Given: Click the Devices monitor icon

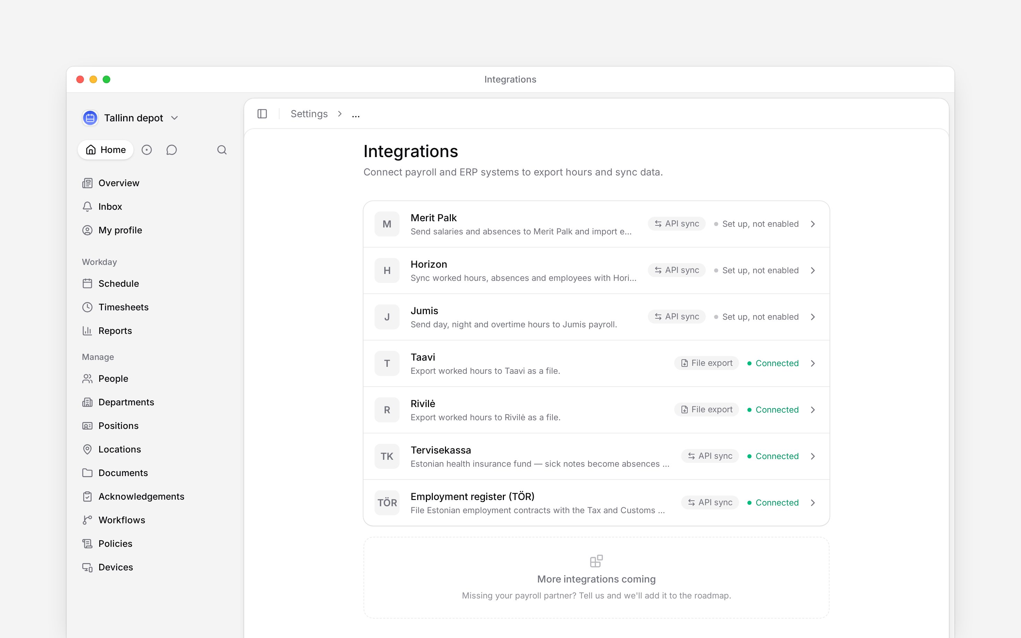Looking at the screenshot, I should click(x=87, y=568).
